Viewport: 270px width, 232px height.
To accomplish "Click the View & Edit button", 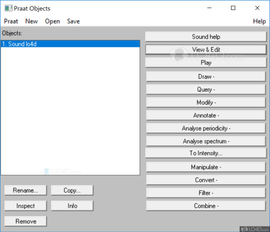I will [x=206, y=50].
